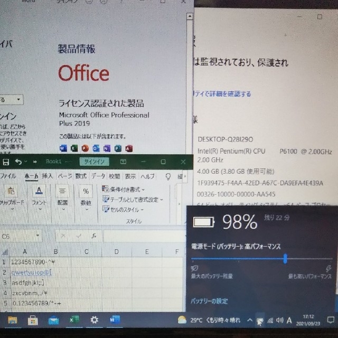Click the volume speaker tray icon
Screen dimensions: 338x338
click(279, 321)
